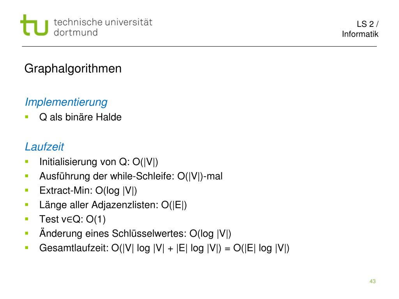The image size is (399, 299).
Task: Click the Länge aller Adjazenzlisten line
Action: coord(113,205)
